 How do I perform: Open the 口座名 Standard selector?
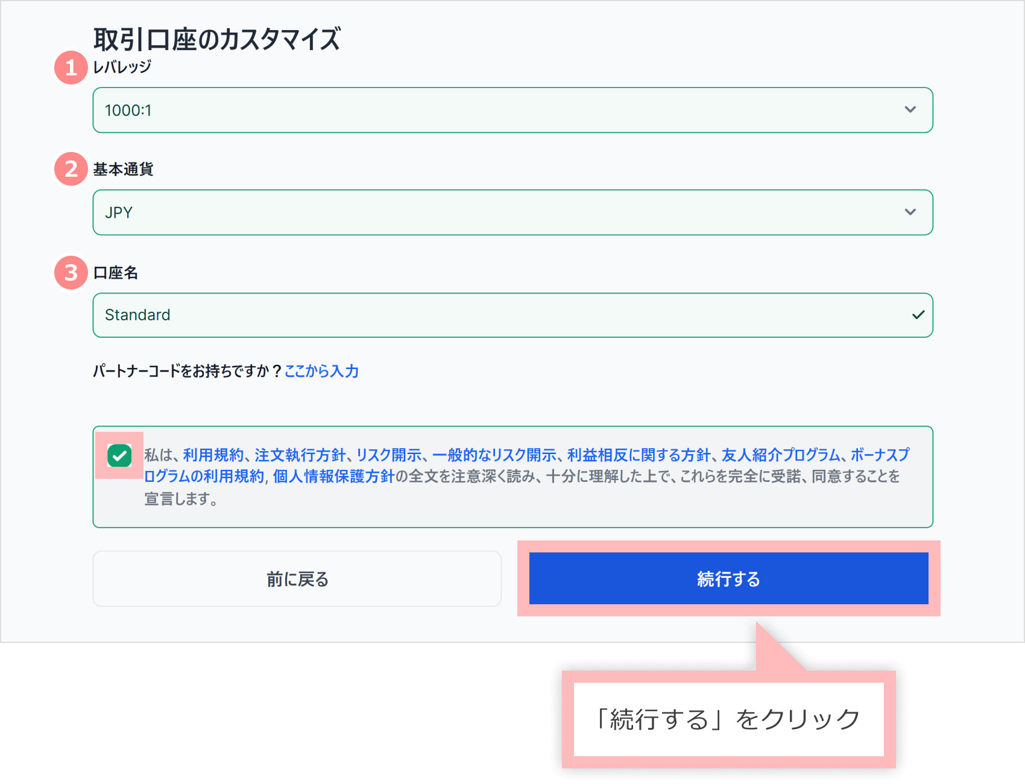coord(512,314)
